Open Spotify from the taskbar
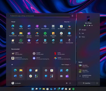This screenshot has width=106, height=91. pyautogui.click(x=73, y=89)
